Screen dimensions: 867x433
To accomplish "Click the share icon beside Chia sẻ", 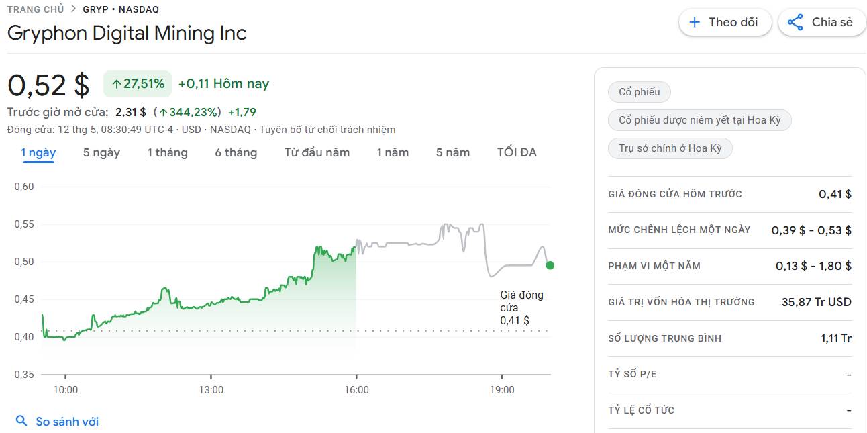I will point(795,22).
